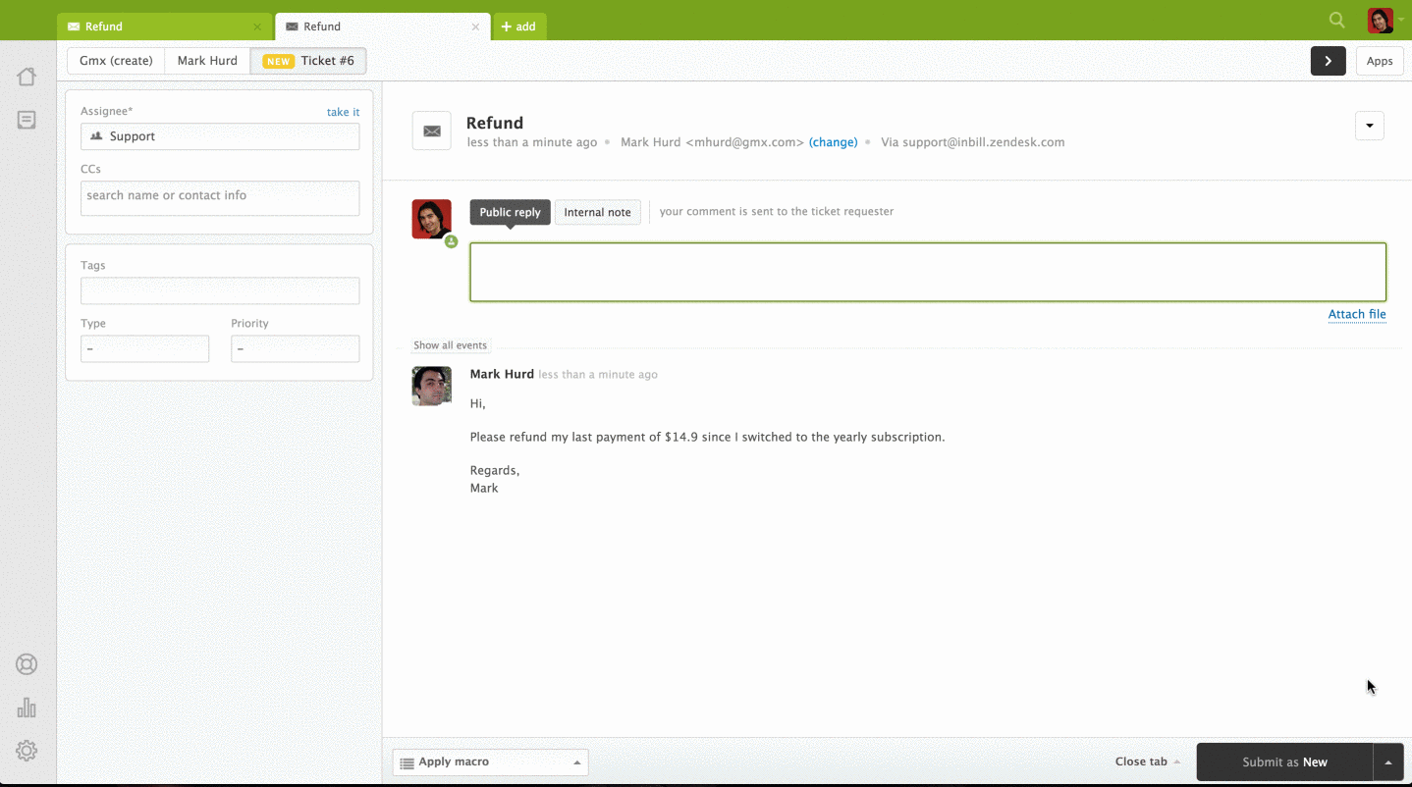Open the Admin settings gear icon
The width and height of the screenshot is (1412, 787).
[x=27, y=751]
